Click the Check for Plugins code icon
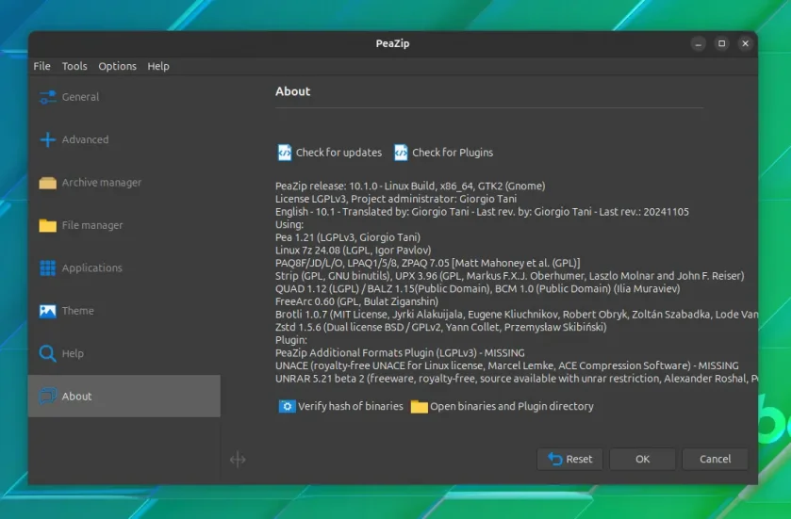Image resolution: width=792 pixels, height=519 pixels. 401,153
